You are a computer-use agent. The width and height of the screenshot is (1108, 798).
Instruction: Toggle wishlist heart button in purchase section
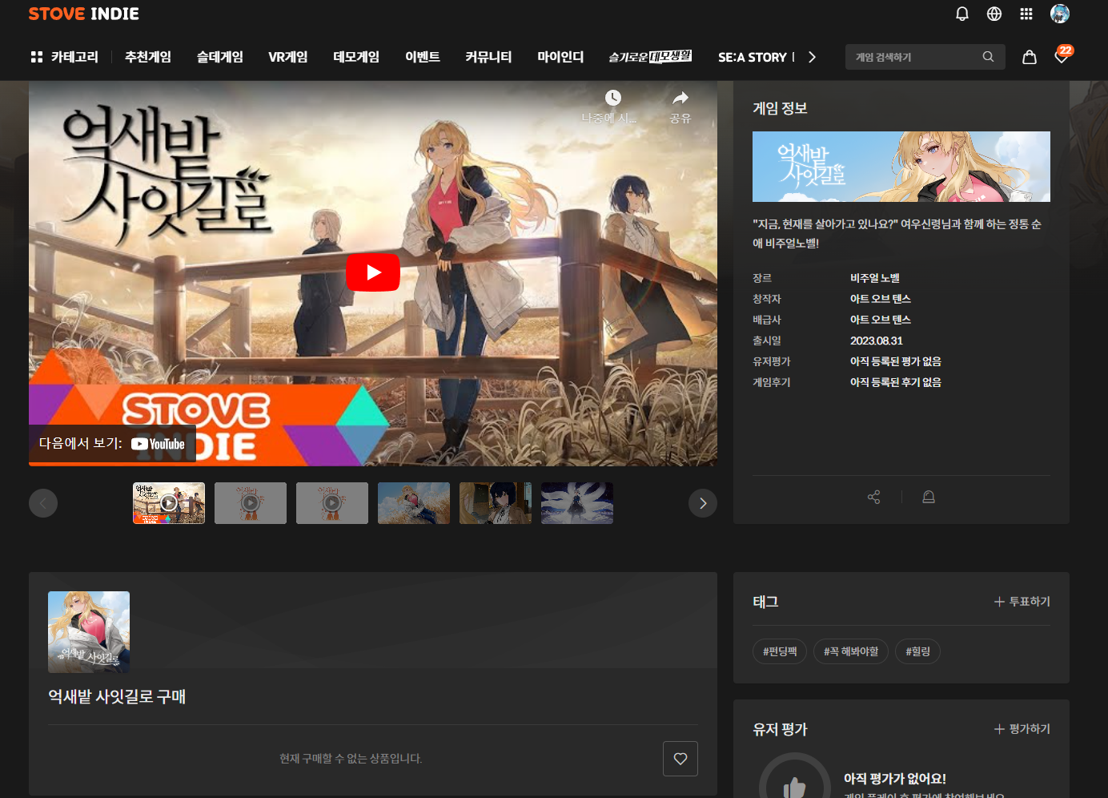[x=680, y=759]
